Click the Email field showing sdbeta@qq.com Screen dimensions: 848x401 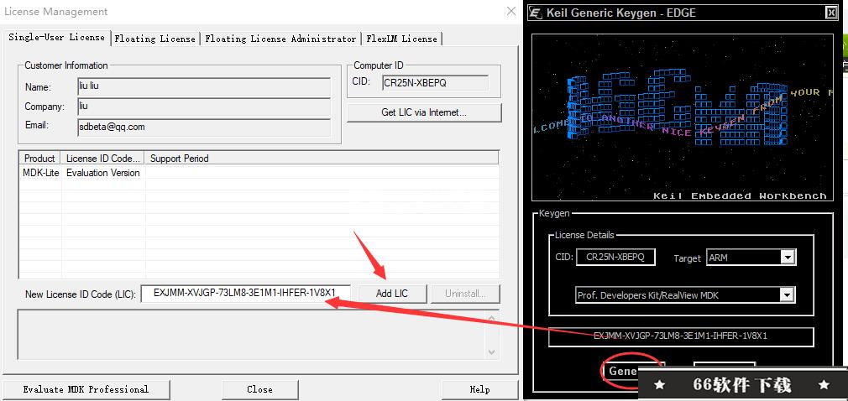pyautogui.click(x=204, y=127)
